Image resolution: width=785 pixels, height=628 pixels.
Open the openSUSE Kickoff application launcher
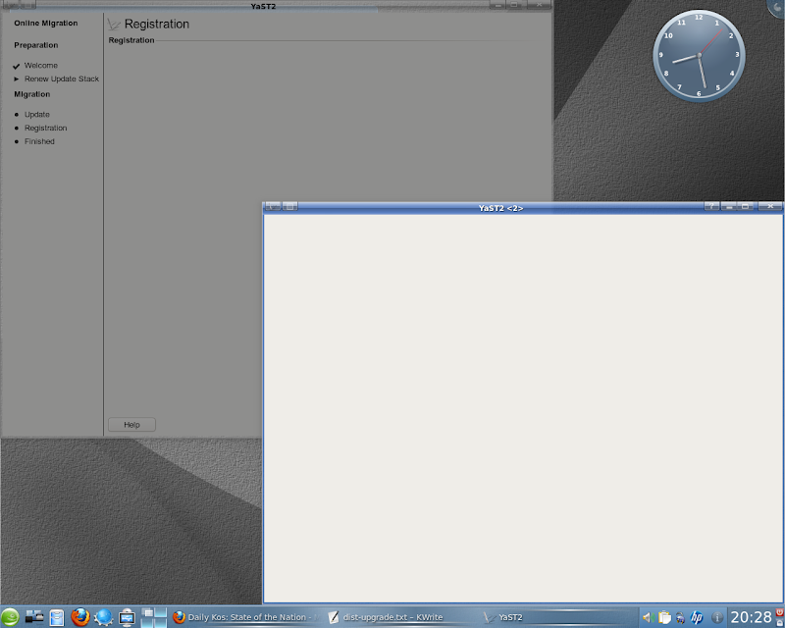pyautogui.click(x=10, y=617)
